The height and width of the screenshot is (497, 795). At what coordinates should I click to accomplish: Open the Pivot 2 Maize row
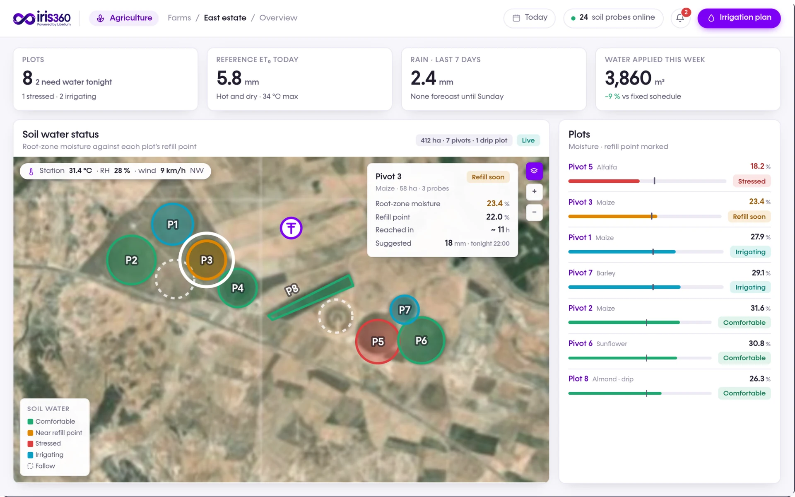670,315
